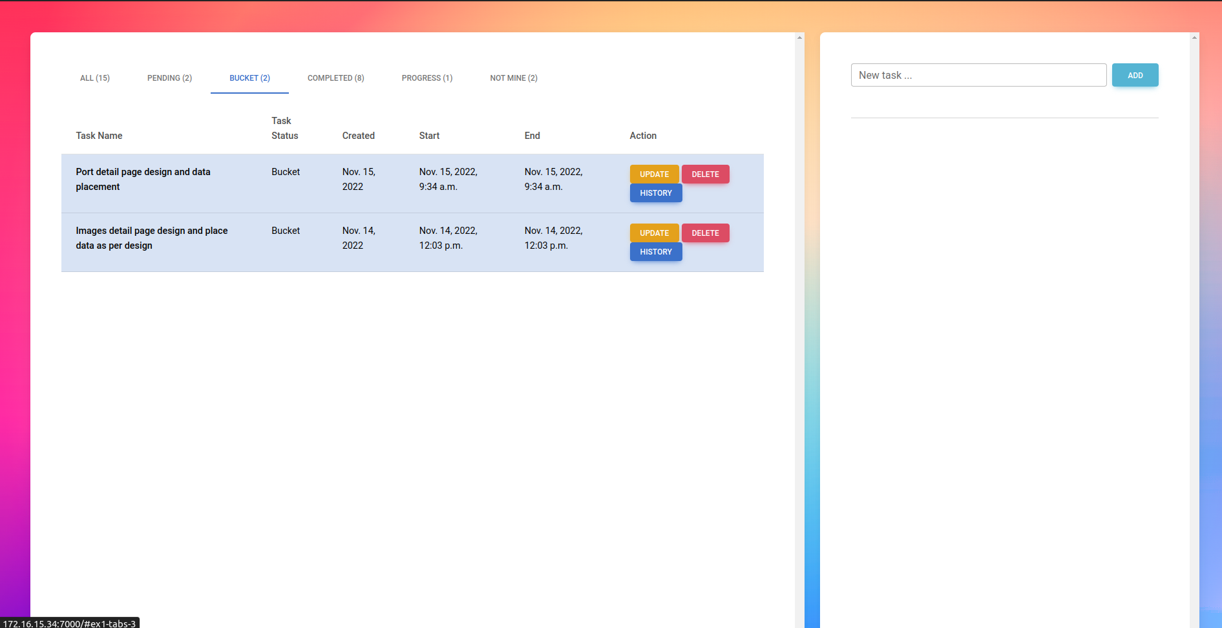Open history for Images detail page task

click(656, 252)
